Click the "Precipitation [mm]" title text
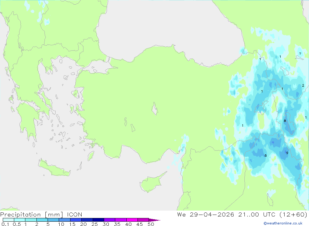 (x=32, y=215)
